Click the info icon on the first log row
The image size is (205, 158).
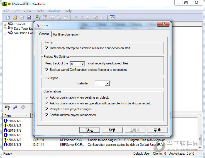[x=6, y=121]
